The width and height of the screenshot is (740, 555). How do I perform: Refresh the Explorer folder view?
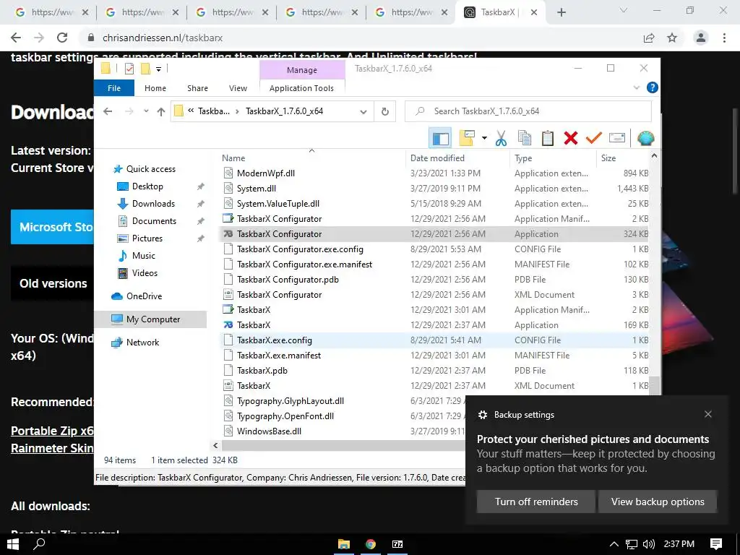coord(385,111)
